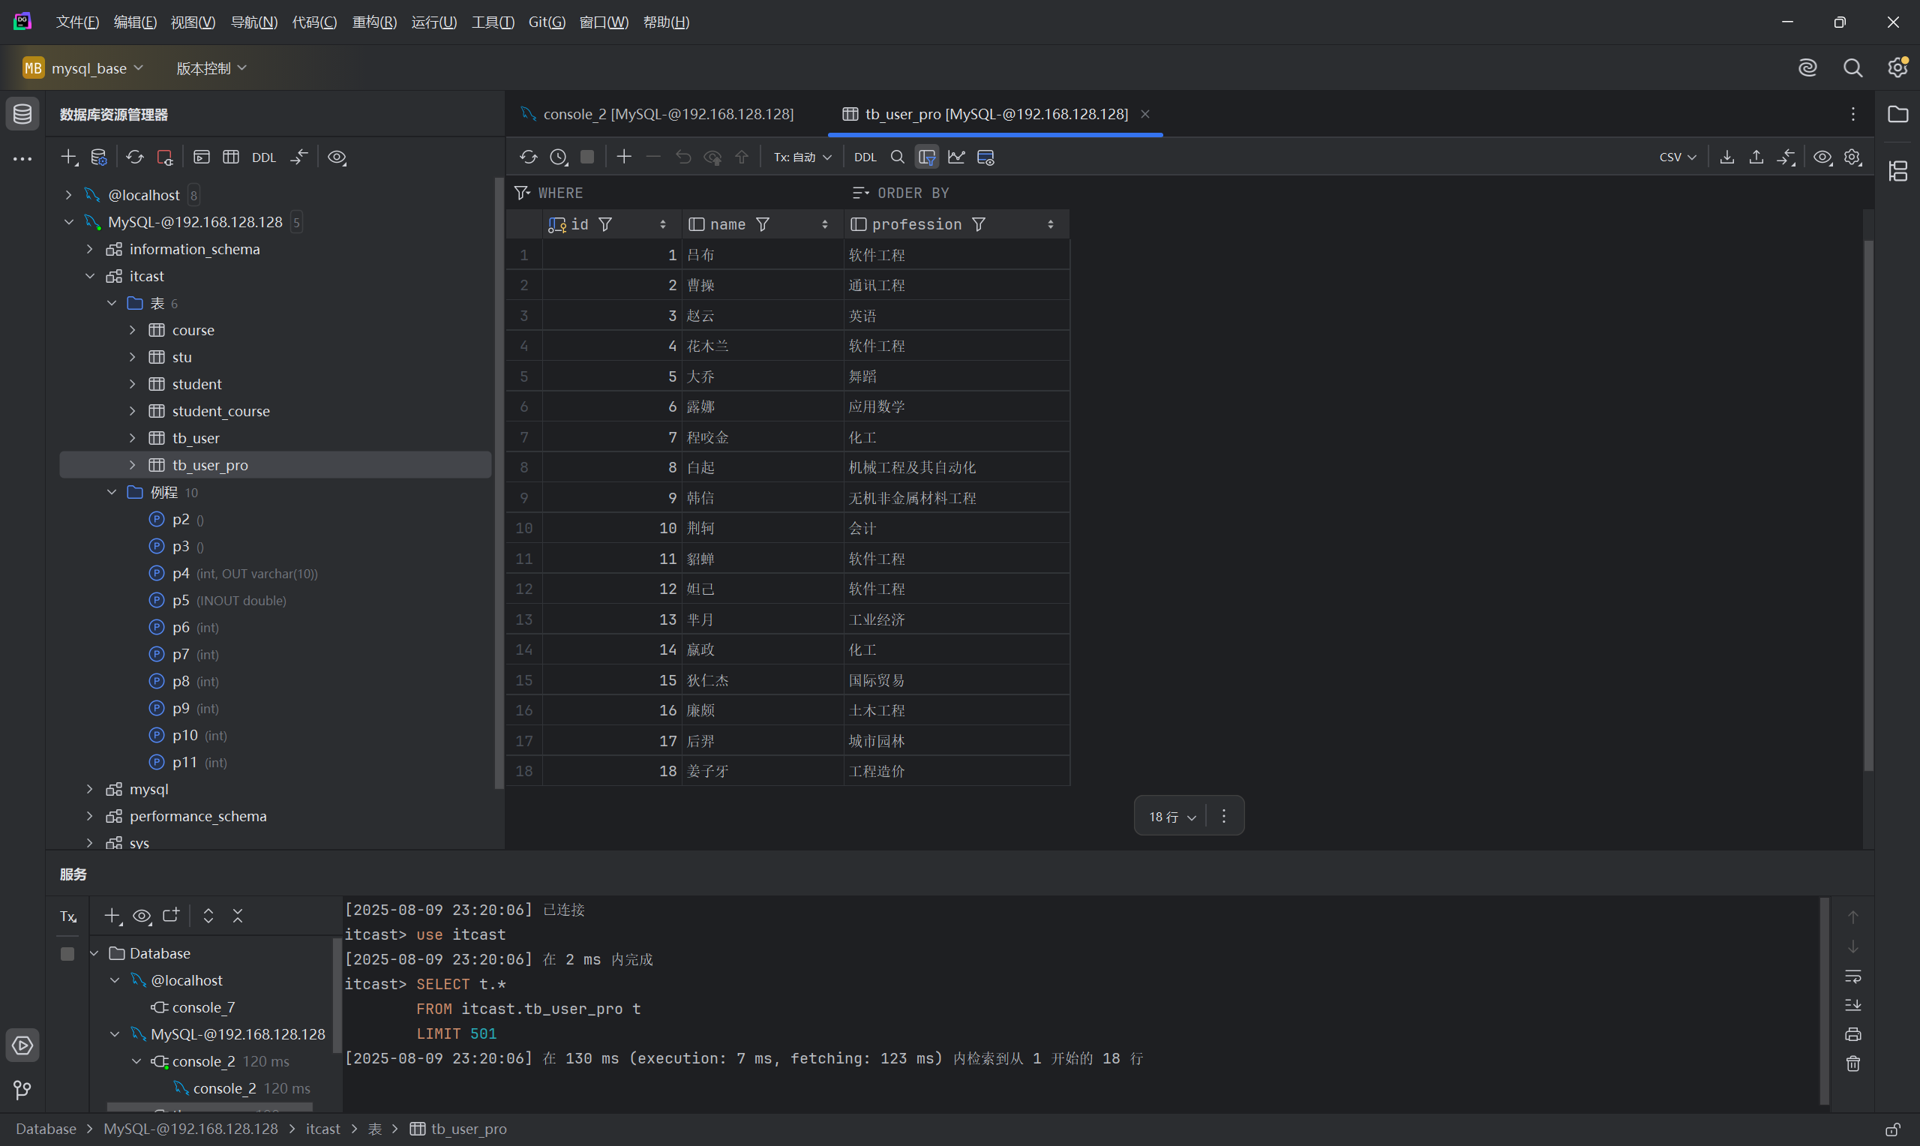The height and width of the screenshot is (1146, 1920).
Task: Open the Tx auto transaction mode dropdown
Action: (x=802, y=157)
